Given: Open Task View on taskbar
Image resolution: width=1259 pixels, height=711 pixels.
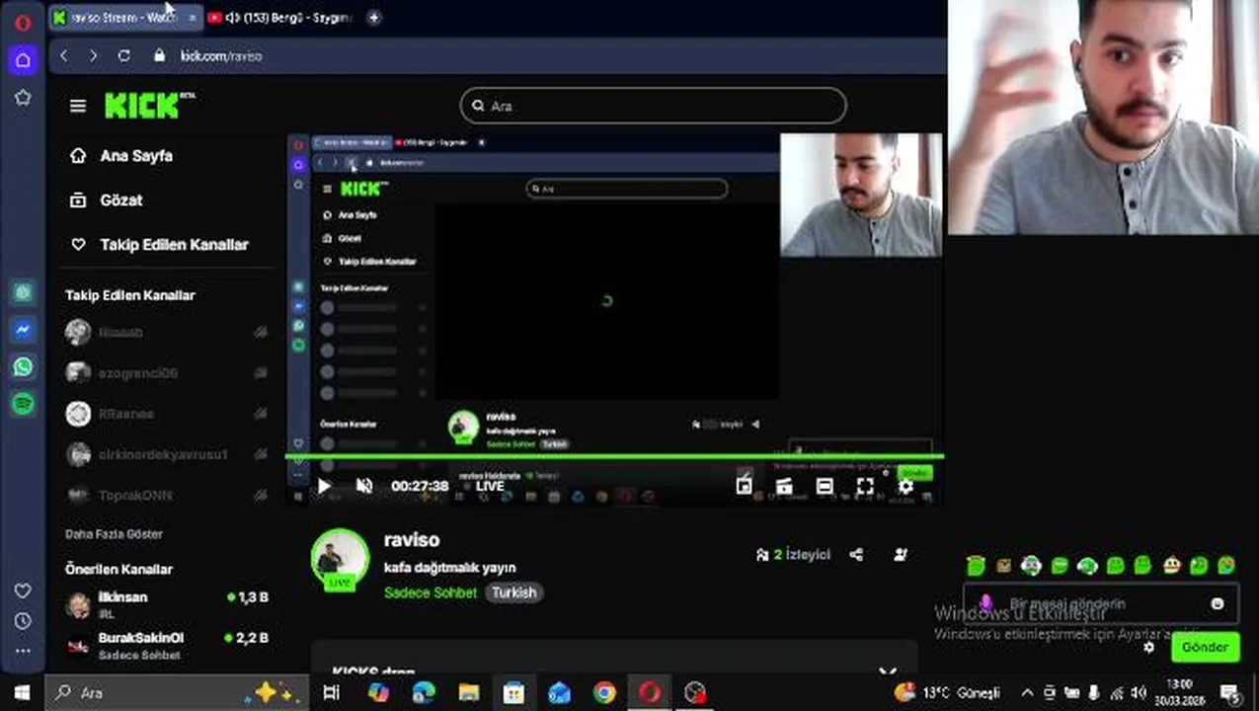Looking at the screenshot, I should pos(332,692).
